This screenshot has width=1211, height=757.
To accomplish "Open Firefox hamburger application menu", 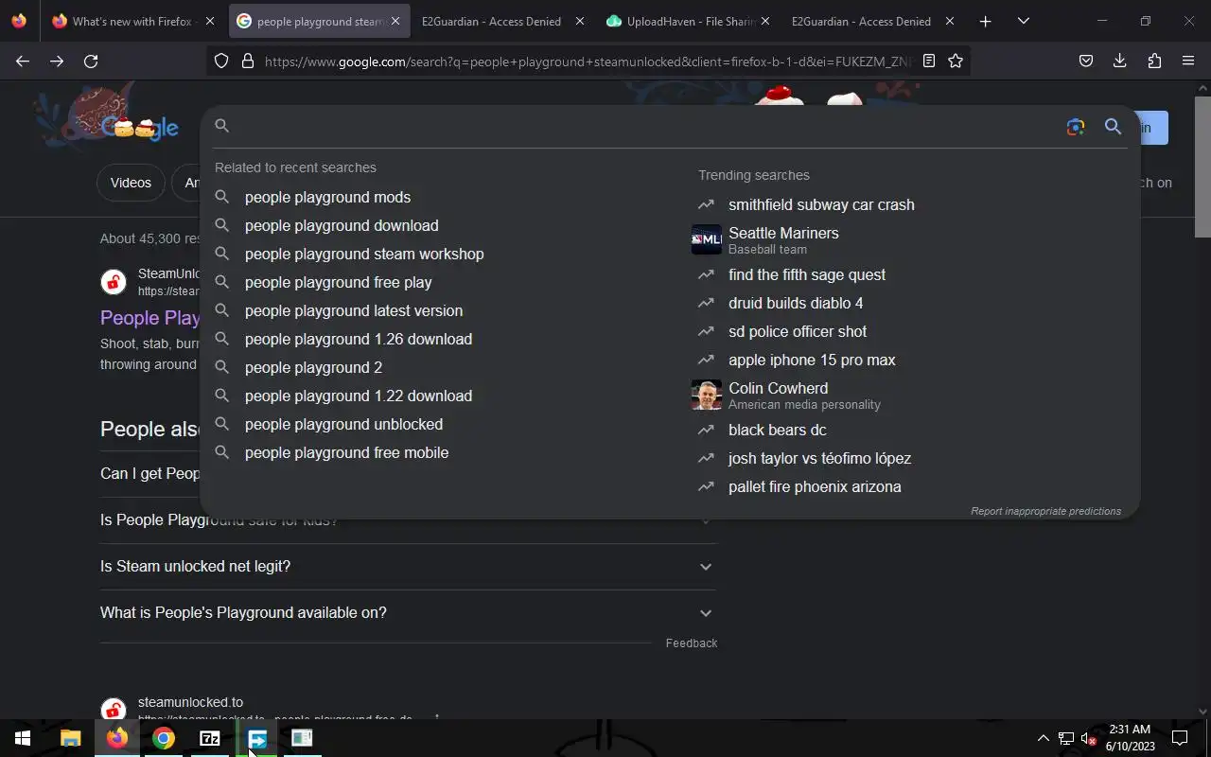I will point(1188,61).
